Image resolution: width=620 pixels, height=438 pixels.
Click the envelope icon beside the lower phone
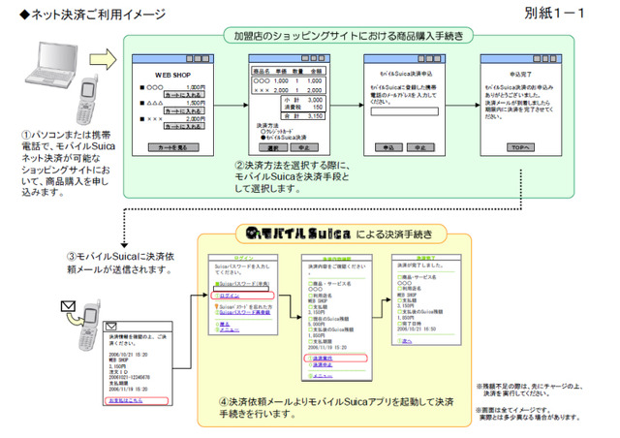click(x=68, y=306)
